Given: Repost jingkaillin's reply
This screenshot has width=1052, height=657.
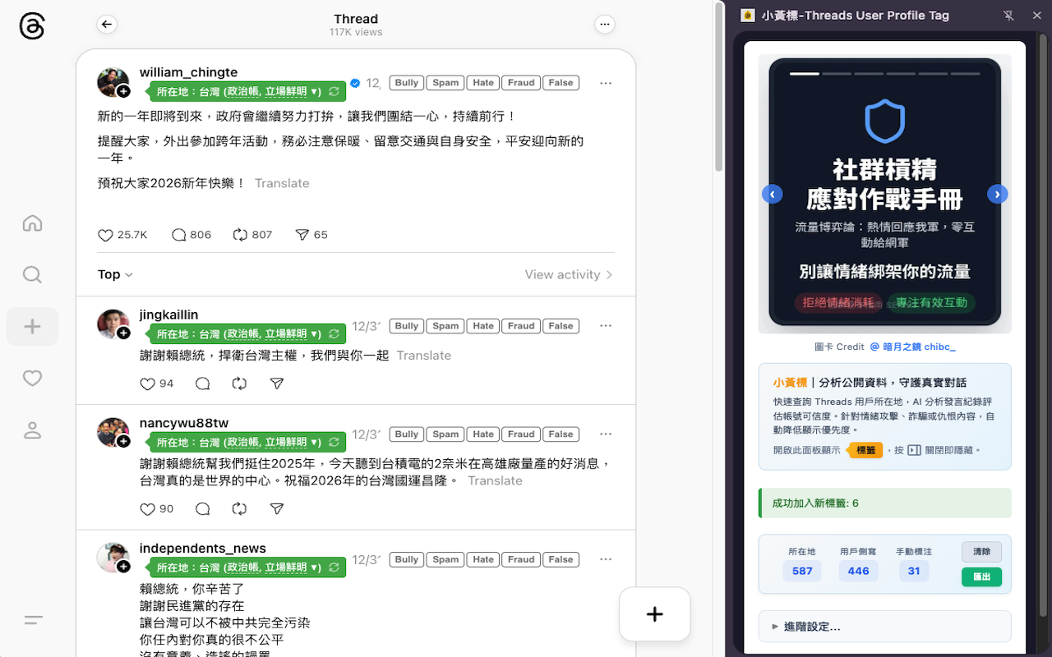Looking at the screenshot, I should click(x=239, y=384).
